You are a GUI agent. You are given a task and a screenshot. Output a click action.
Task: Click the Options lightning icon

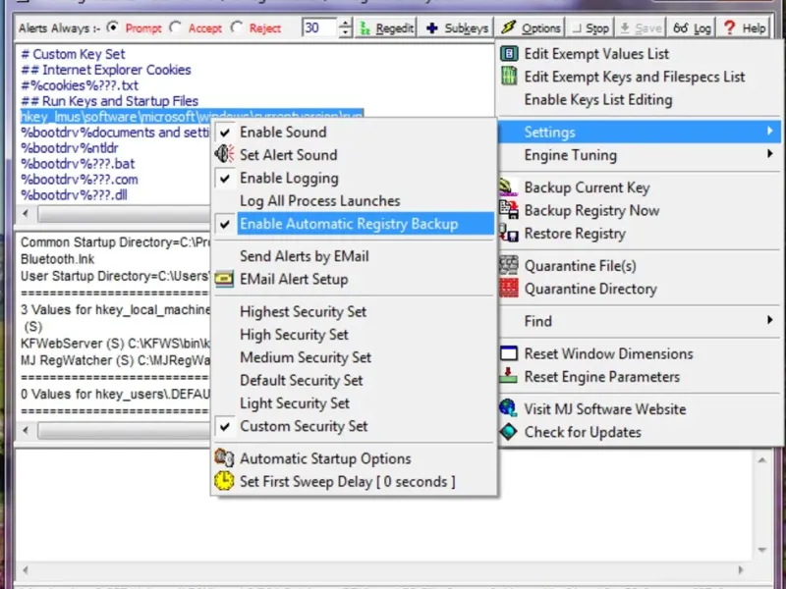[508, 27]
